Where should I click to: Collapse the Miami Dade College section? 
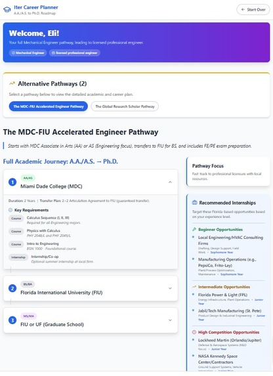click(170, 182)
